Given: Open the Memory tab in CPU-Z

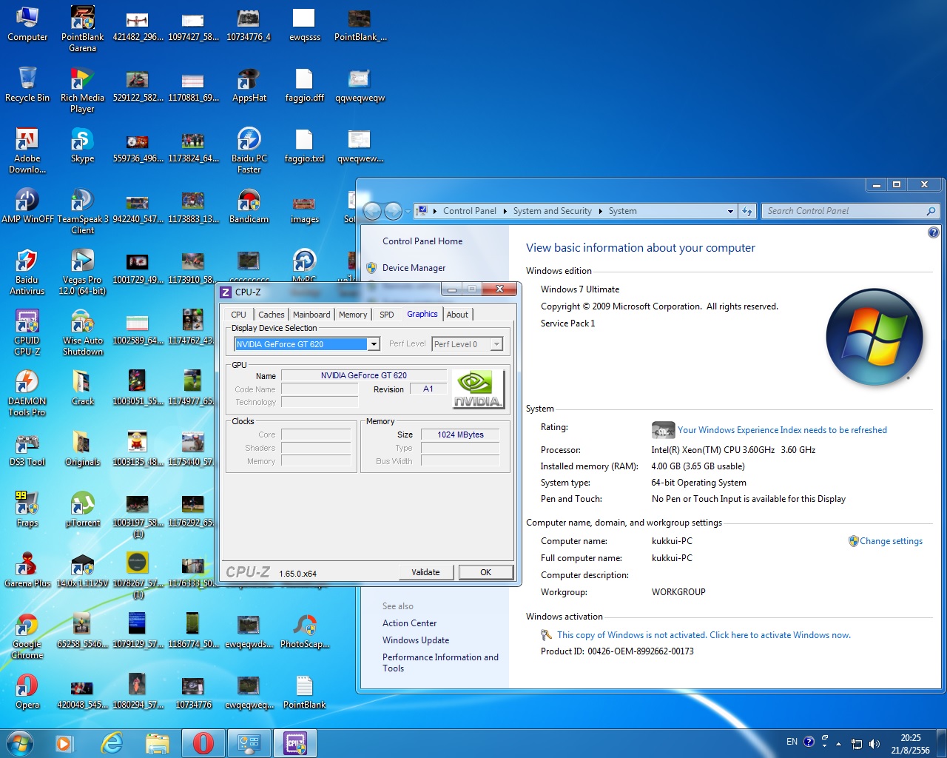Looking at the screenshot, I should (353, 315).
